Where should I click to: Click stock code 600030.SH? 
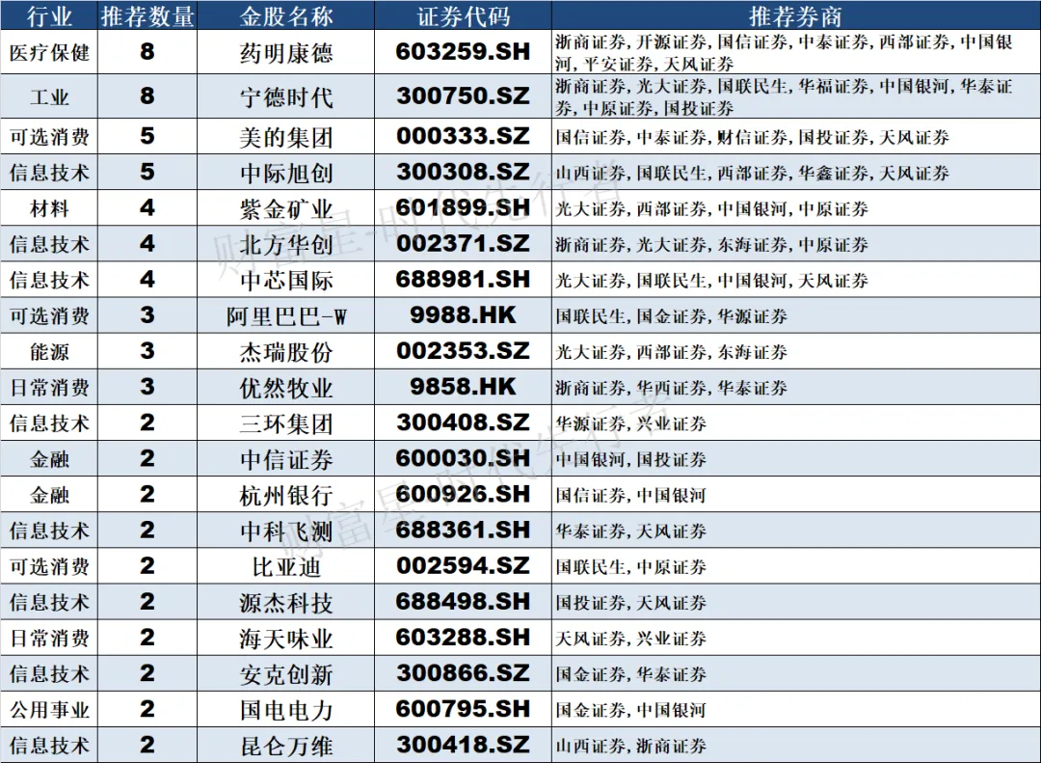point(463,460)
